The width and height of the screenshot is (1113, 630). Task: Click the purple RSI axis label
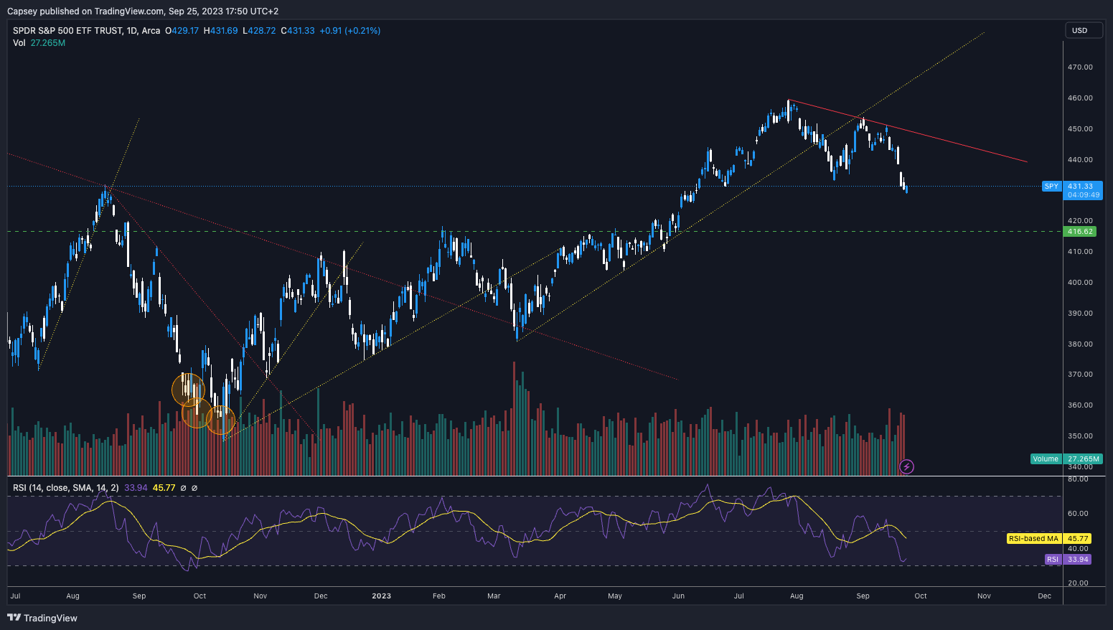(x=1052, y=560)
